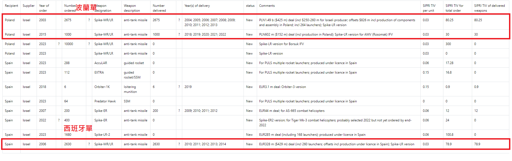Screen dimensions: 512x161
Task: Select the Number delivered column header
Action: click(x=159, y=8)
